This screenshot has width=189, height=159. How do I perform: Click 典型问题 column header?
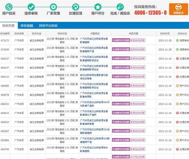[133, 34]
